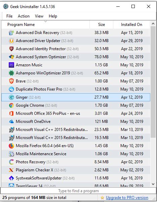Screen dimensions: 157x202
Task: Open the View menu
Action: click(x=39, y=16)
